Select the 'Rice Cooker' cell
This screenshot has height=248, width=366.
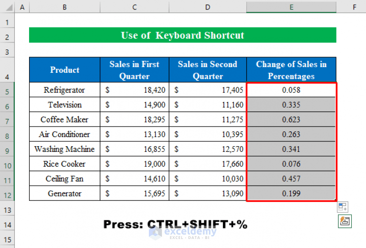64,164
